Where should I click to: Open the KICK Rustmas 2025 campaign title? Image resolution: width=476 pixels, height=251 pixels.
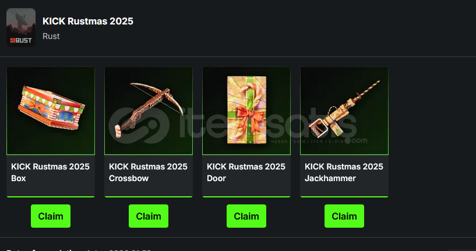pyautogui.click(x=88, y=21)
